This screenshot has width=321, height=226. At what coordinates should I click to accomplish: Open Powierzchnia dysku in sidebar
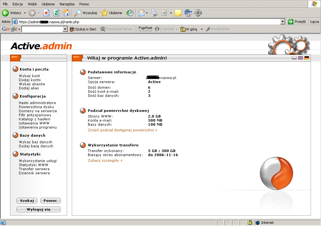point(36,107)
